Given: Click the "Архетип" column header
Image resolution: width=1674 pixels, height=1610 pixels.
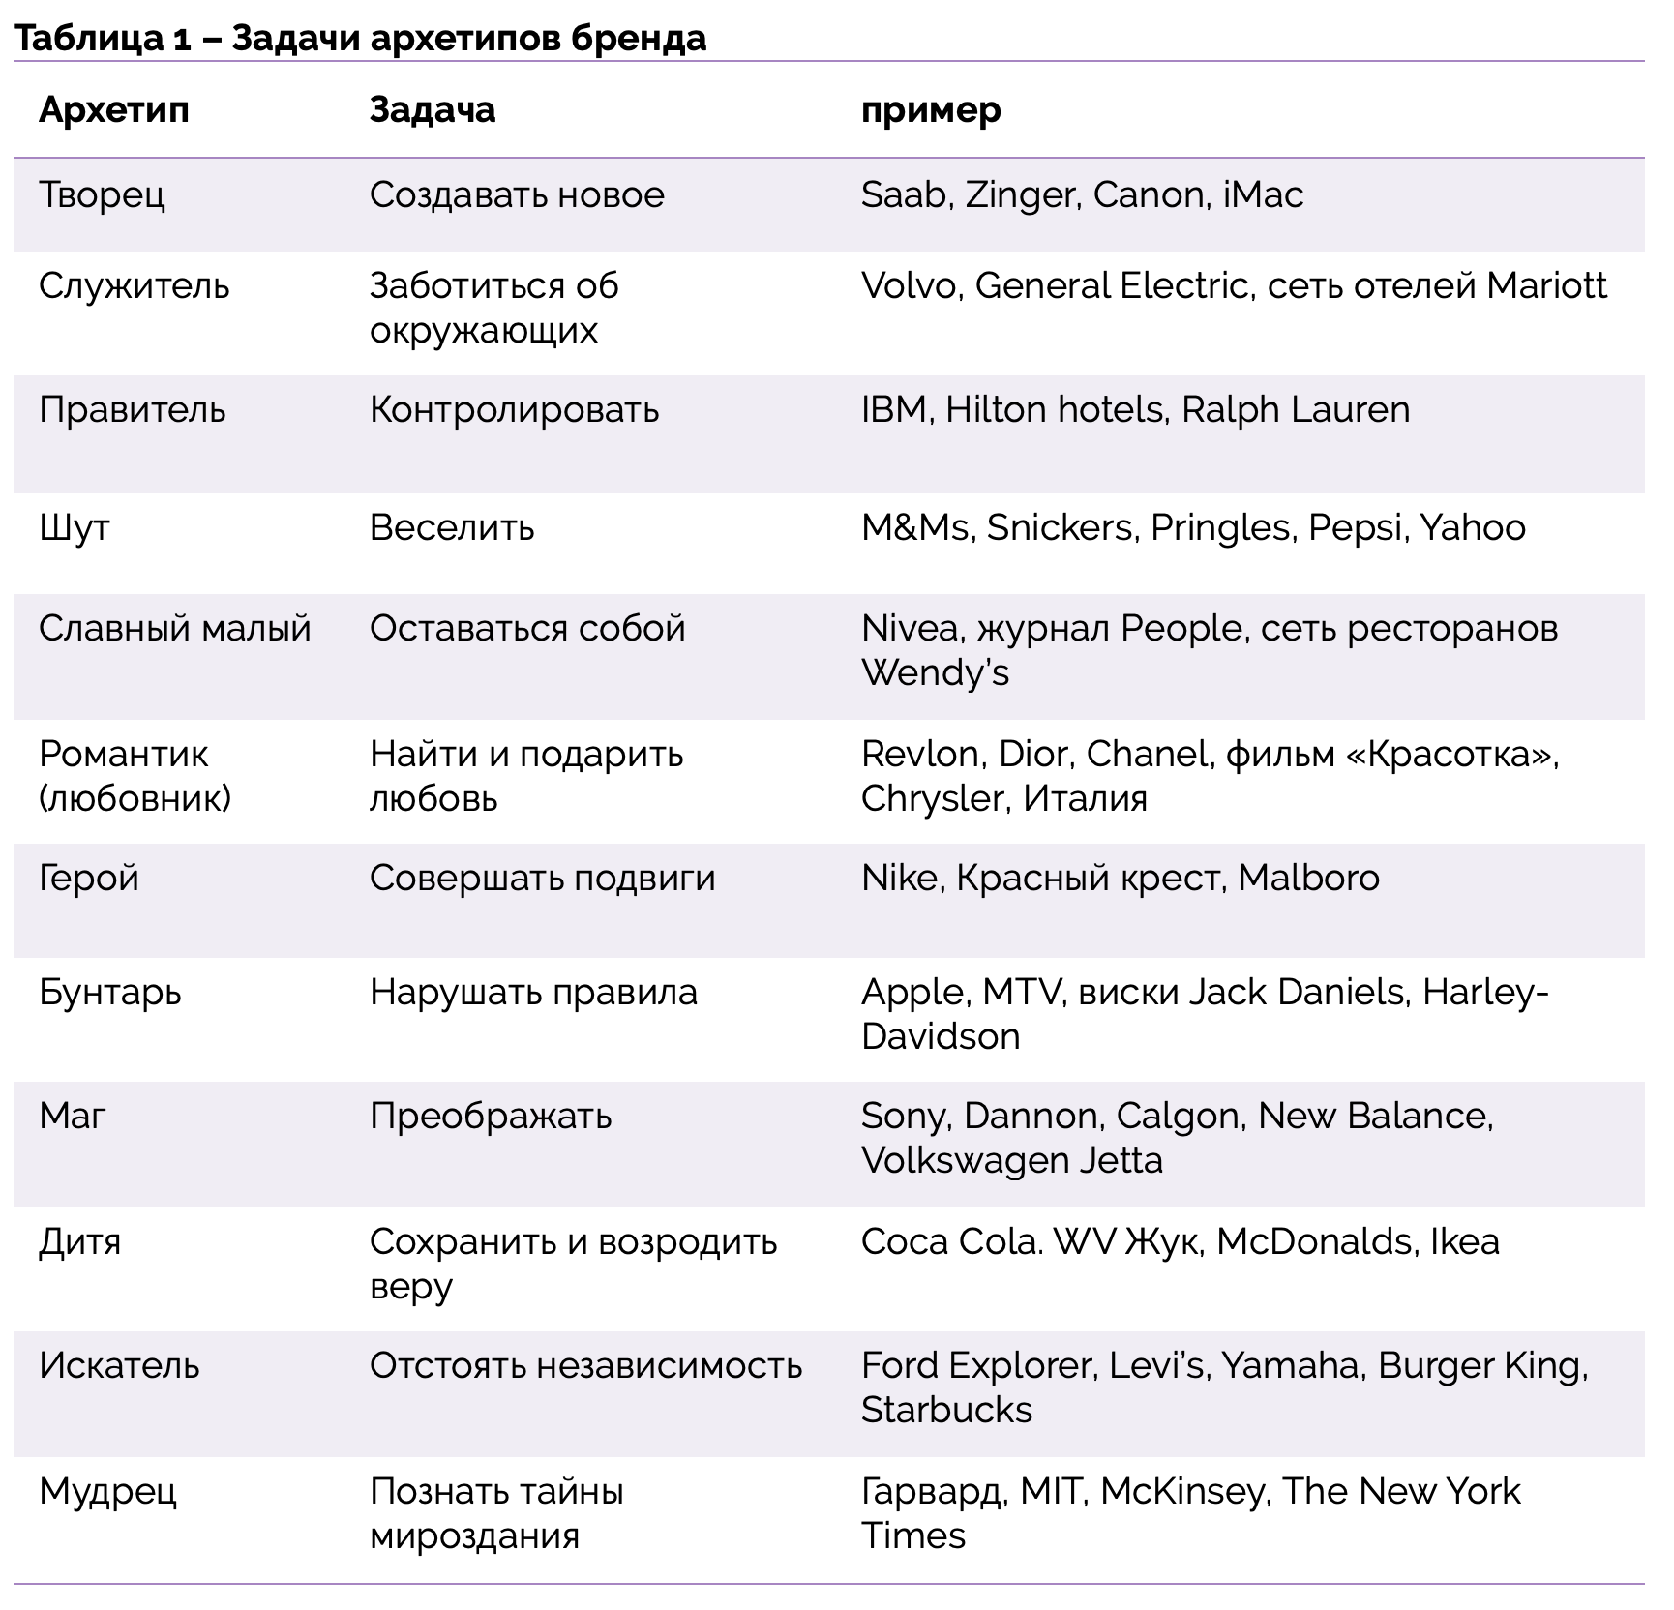Looking at the screenshot, I should point(114,110).
